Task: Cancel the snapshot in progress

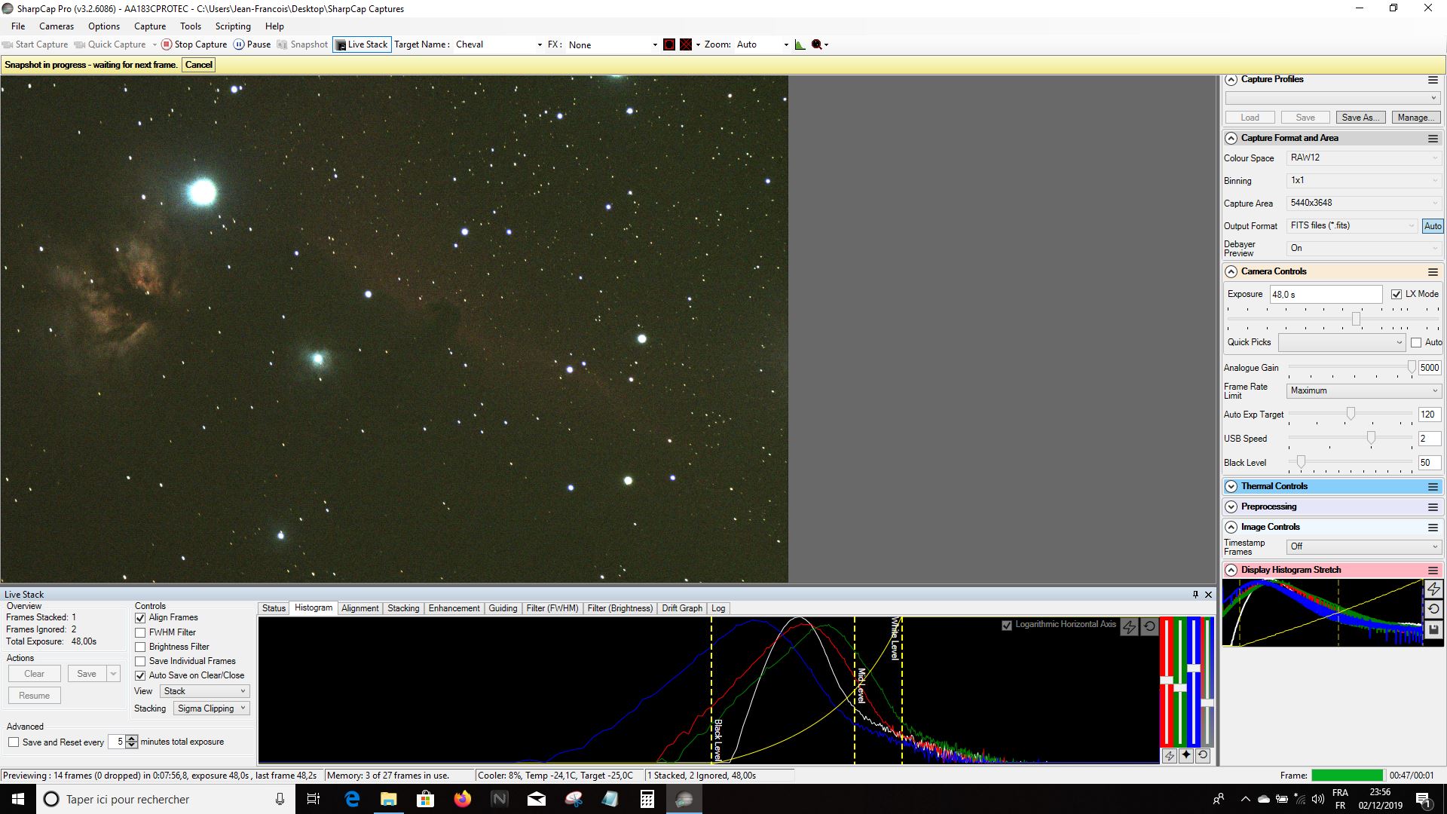Action: tap(199, 65)
